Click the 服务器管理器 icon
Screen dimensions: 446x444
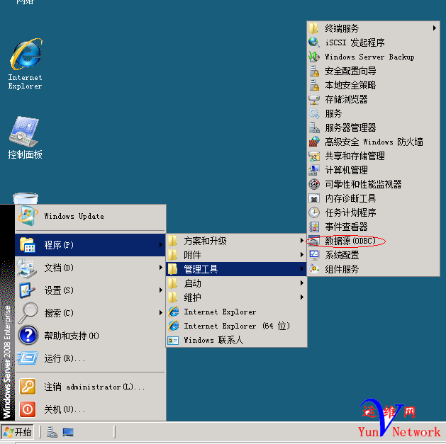[x=314, y=127]
